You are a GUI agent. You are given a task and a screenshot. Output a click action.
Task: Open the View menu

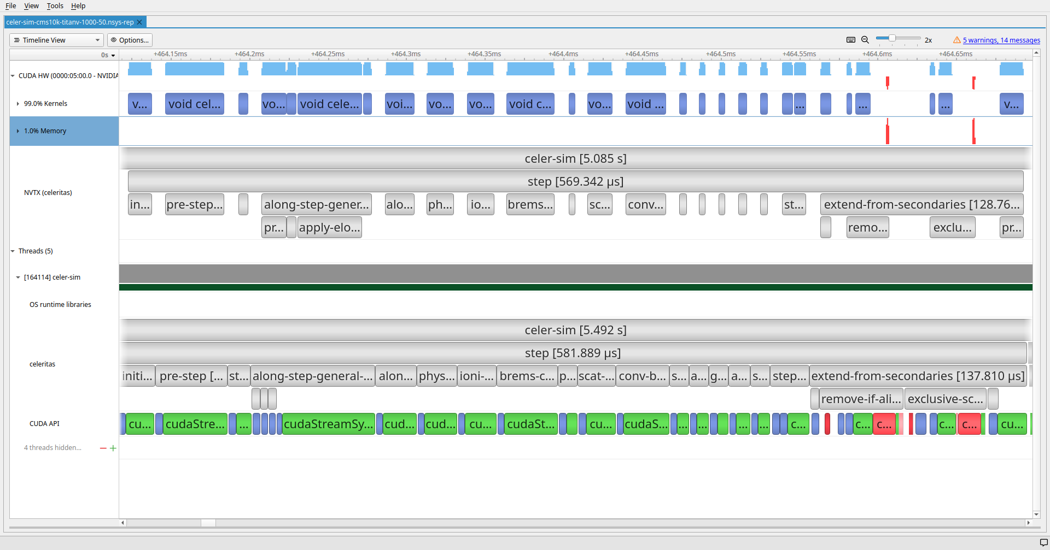tap(31, 5)
